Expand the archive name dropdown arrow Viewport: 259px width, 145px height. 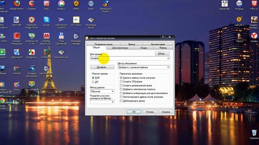pos(168,58)
